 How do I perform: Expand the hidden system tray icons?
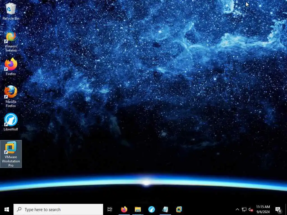coord(237,209)
